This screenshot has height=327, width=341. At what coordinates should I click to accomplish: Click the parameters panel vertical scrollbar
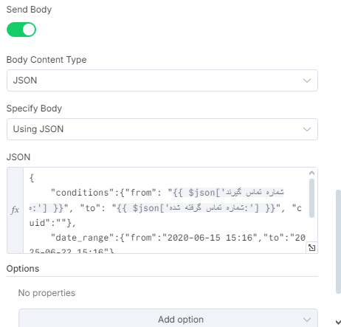[338, 241]
